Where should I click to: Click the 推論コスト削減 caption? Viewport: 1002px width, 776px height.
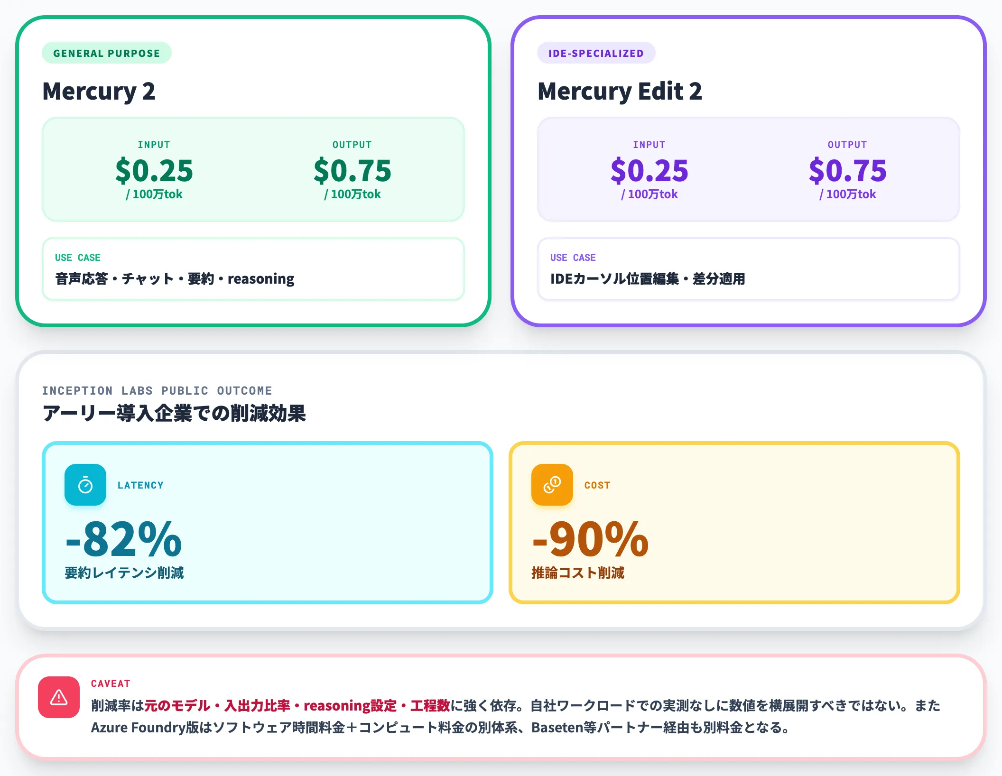(x=578, y=573)
